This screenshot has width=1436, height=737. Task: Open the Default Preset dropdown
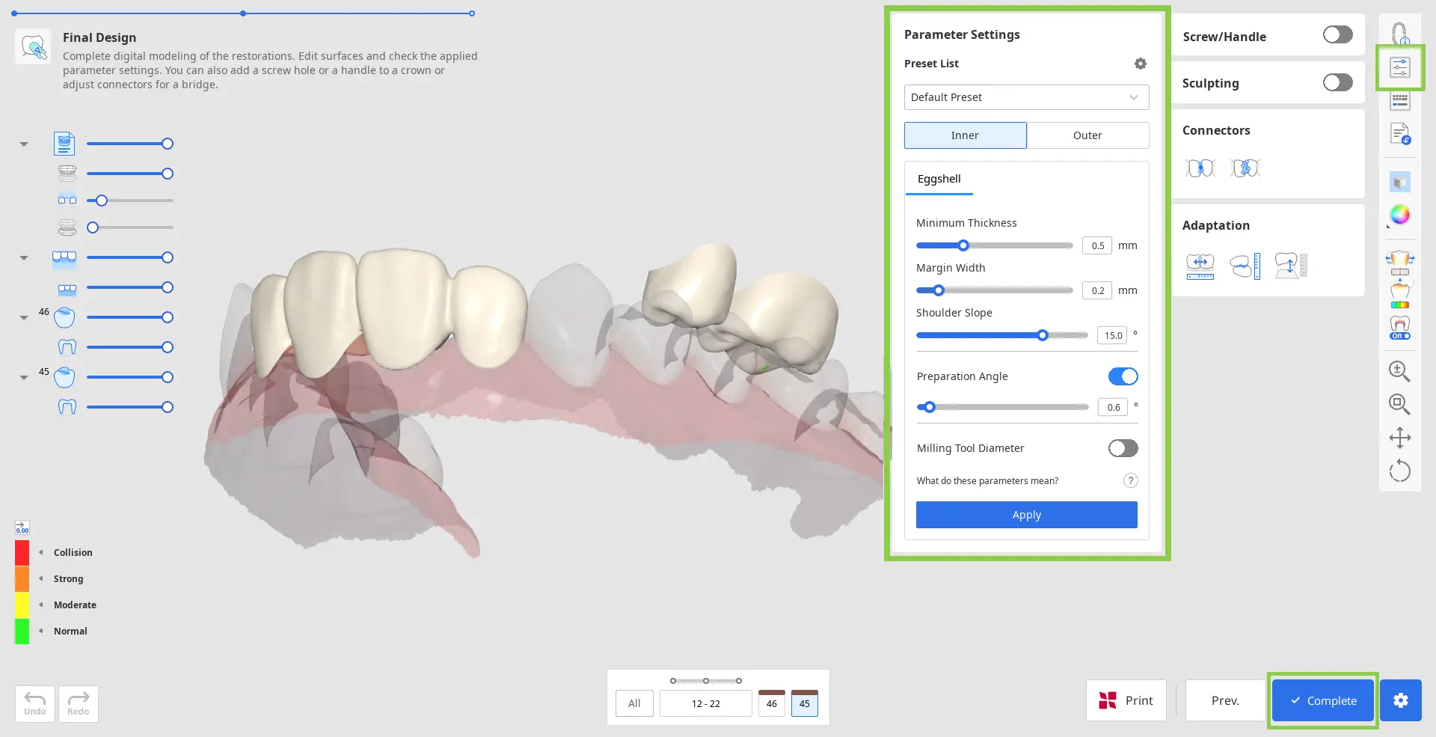[x=1026, y=97]
